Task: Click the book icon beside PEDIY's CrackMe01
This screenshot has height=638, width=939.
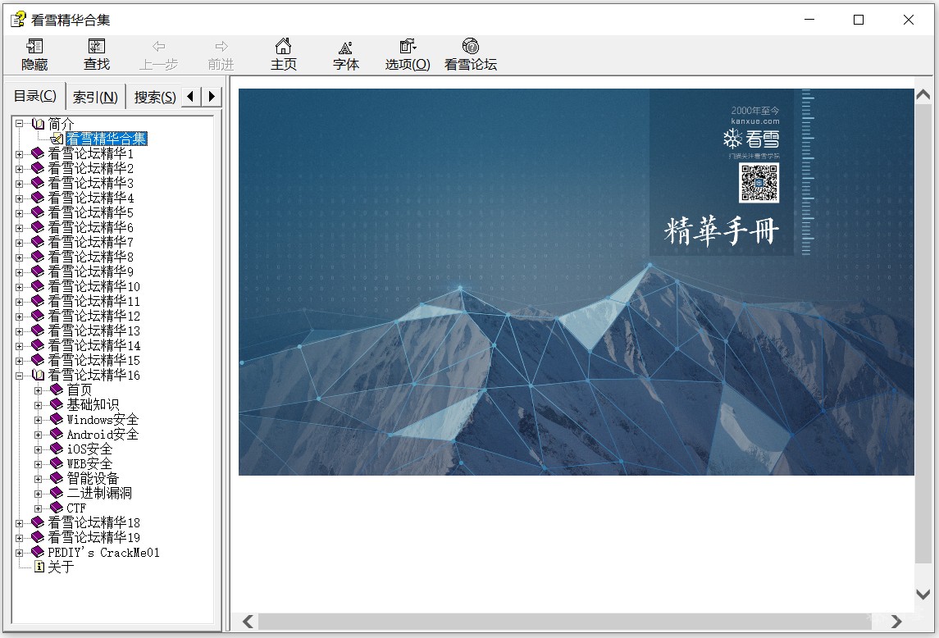Action: click(38, 553)
